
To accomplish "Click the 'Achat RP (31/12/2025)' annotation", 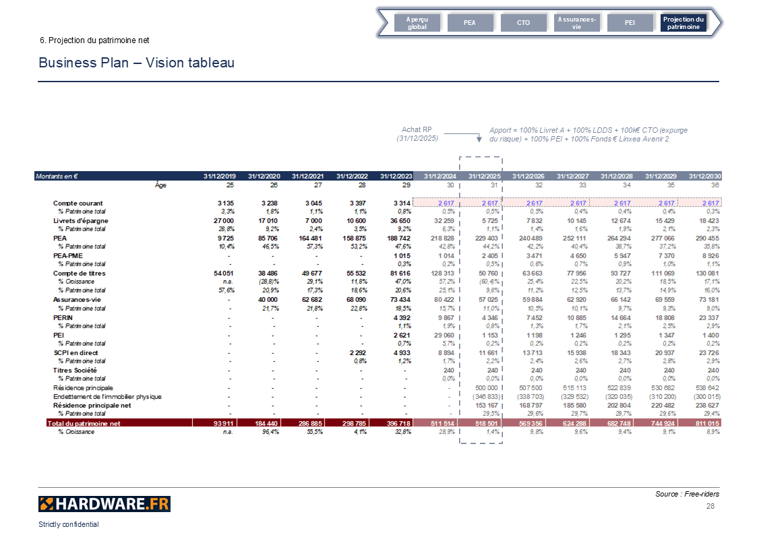I will pos(417,133).
